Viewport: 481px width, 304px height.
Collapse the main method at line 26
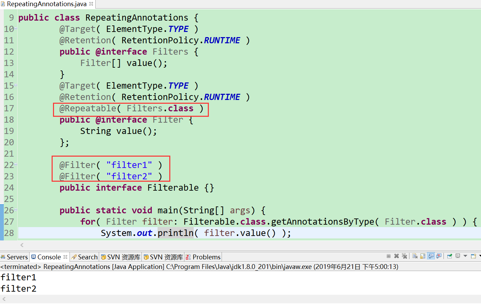[x=16, y=210]
